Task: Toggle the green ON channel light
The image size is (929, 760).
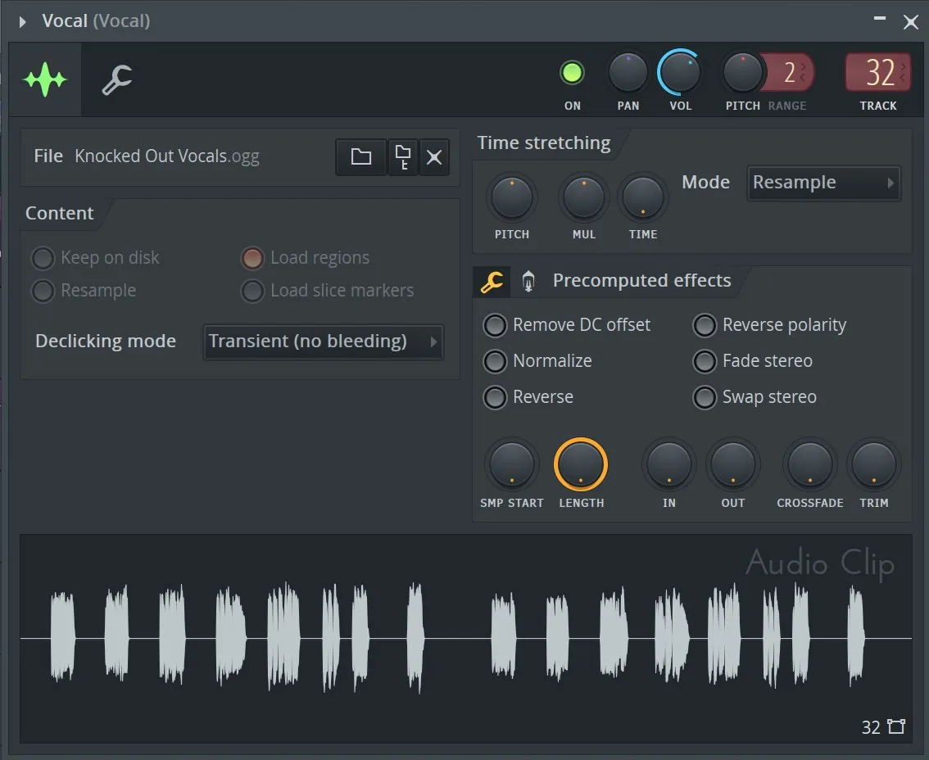Action: [x=572, y=73]
